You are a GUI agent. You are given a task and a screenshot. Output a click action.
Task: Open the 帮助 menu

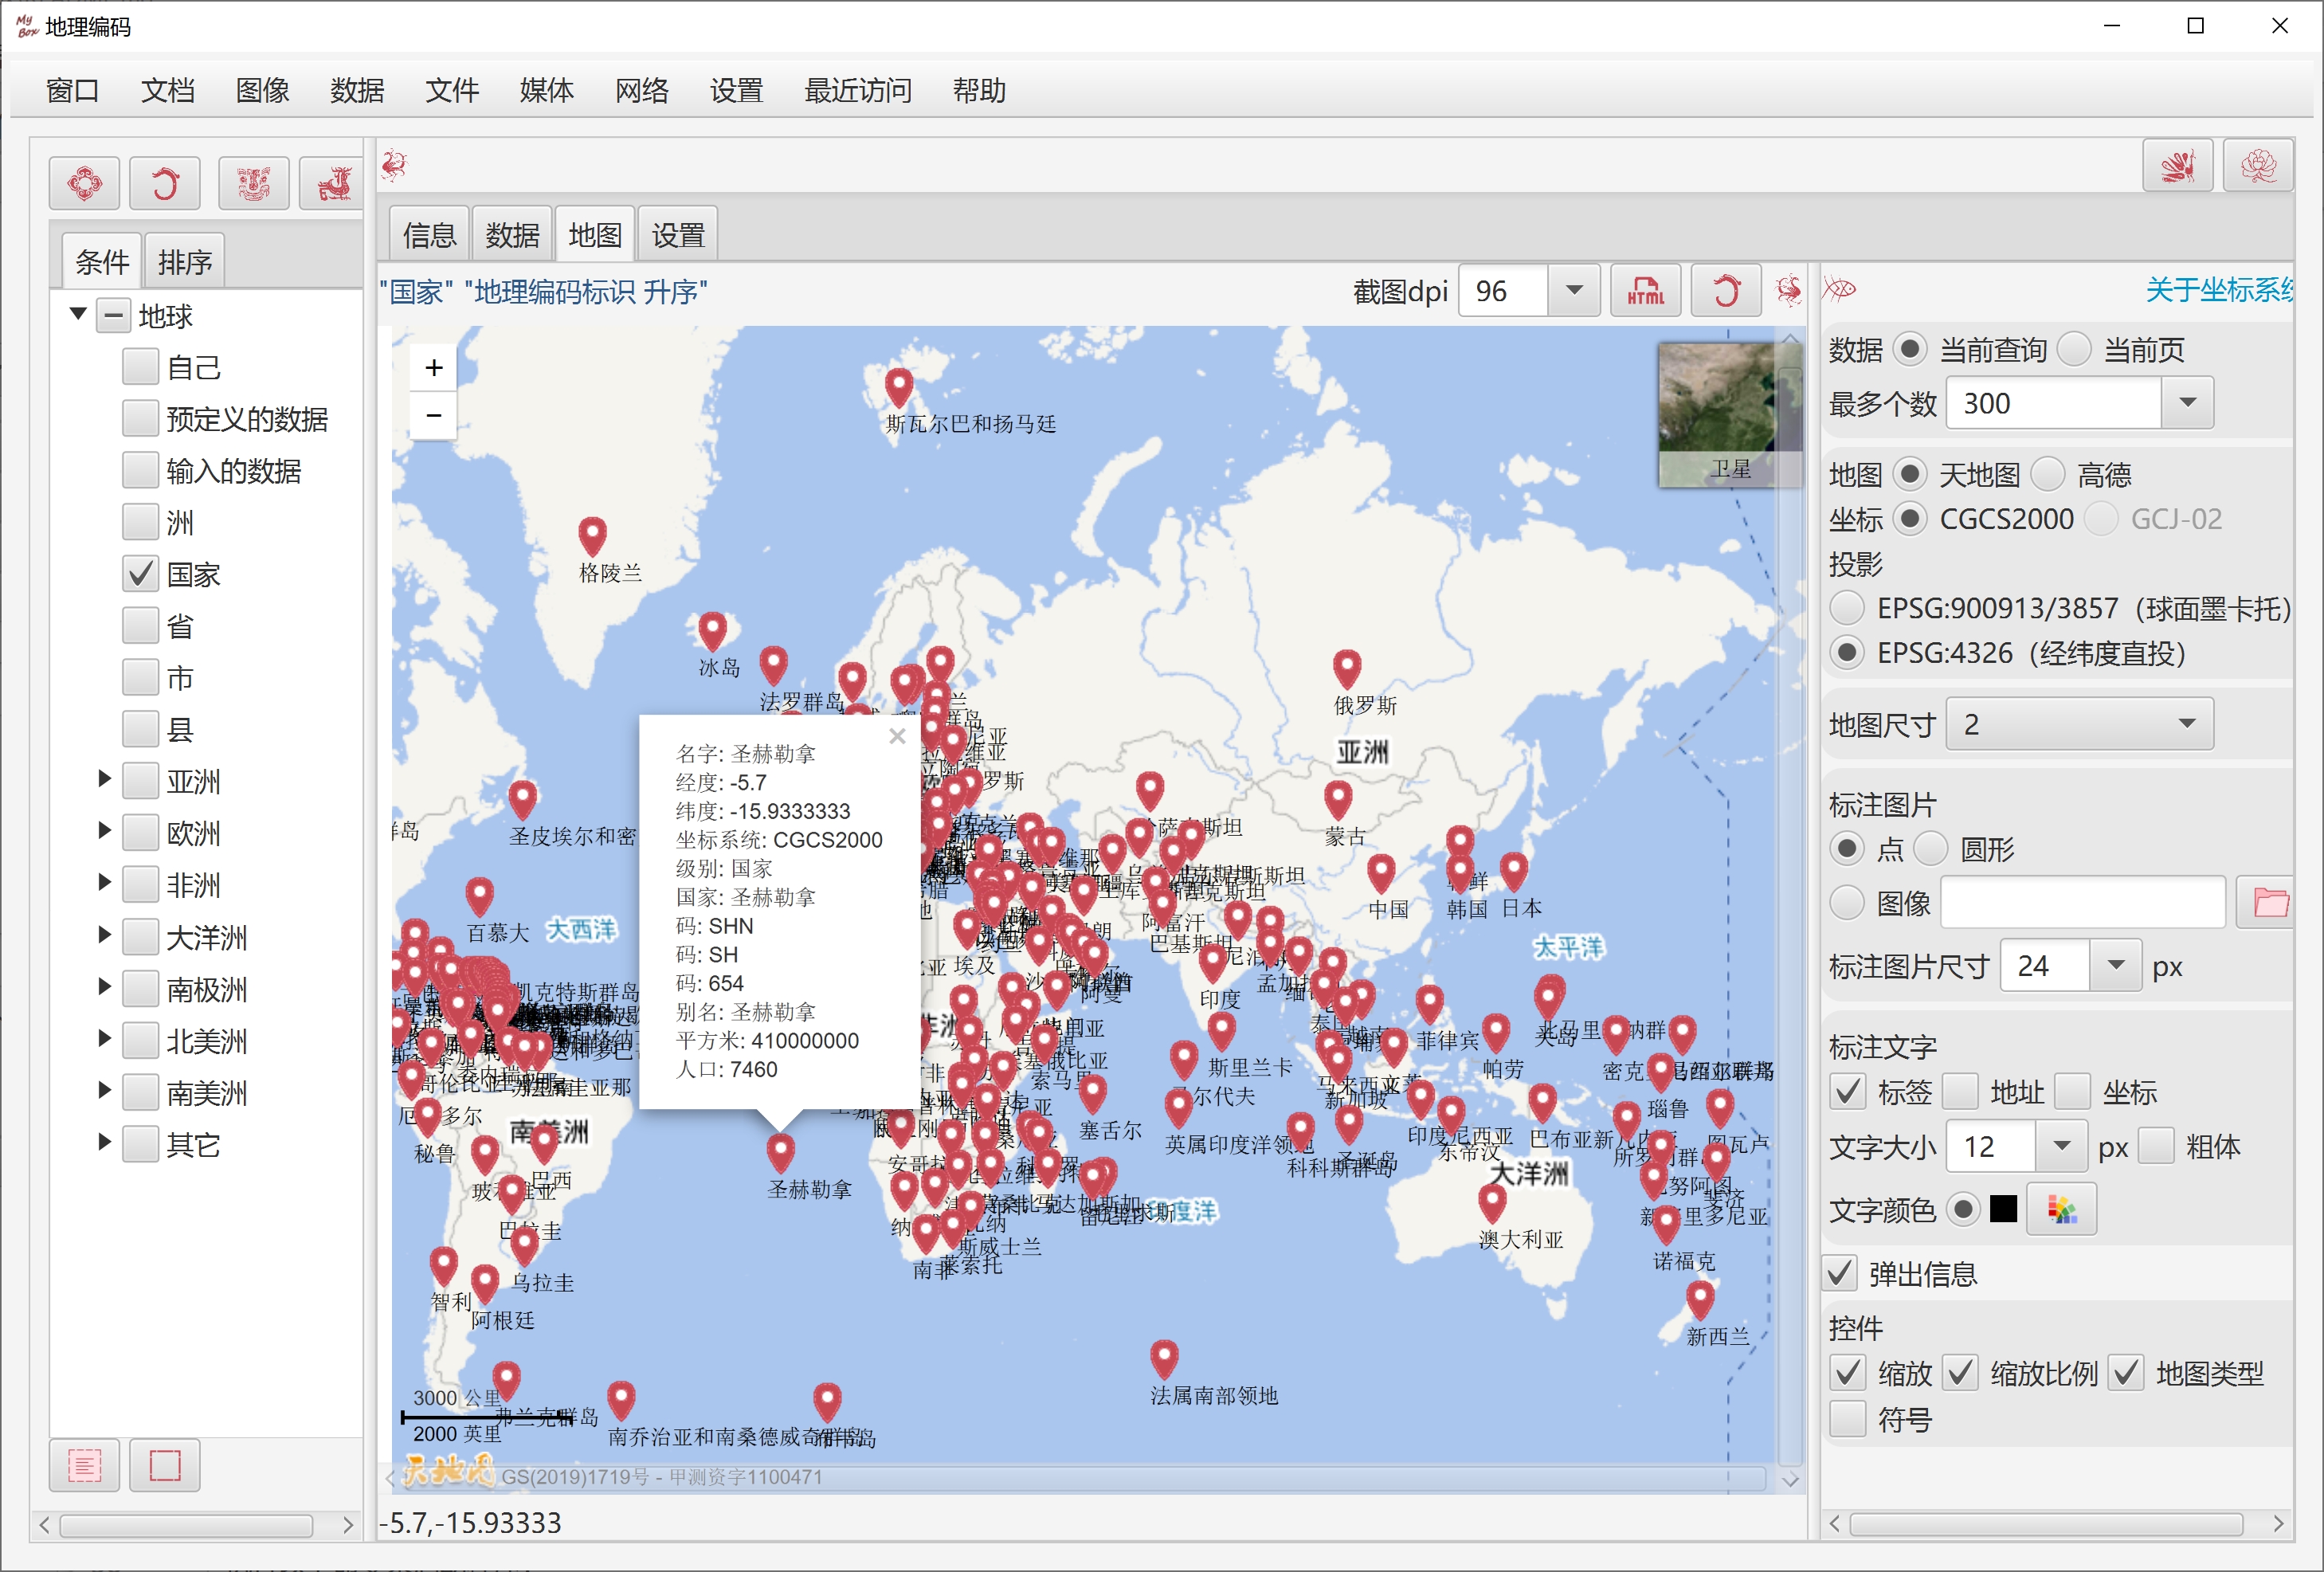(979, 91)
